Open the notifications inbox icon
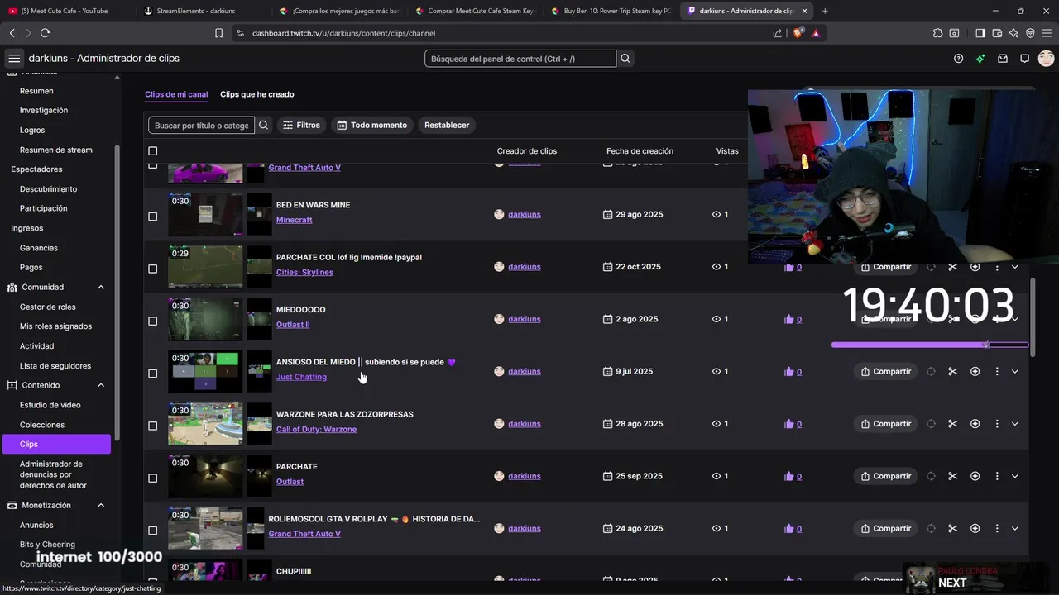 tap(1003, 59)
